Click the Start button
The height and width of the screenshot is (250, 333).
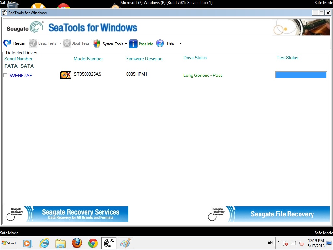click(x=9, y=243)
